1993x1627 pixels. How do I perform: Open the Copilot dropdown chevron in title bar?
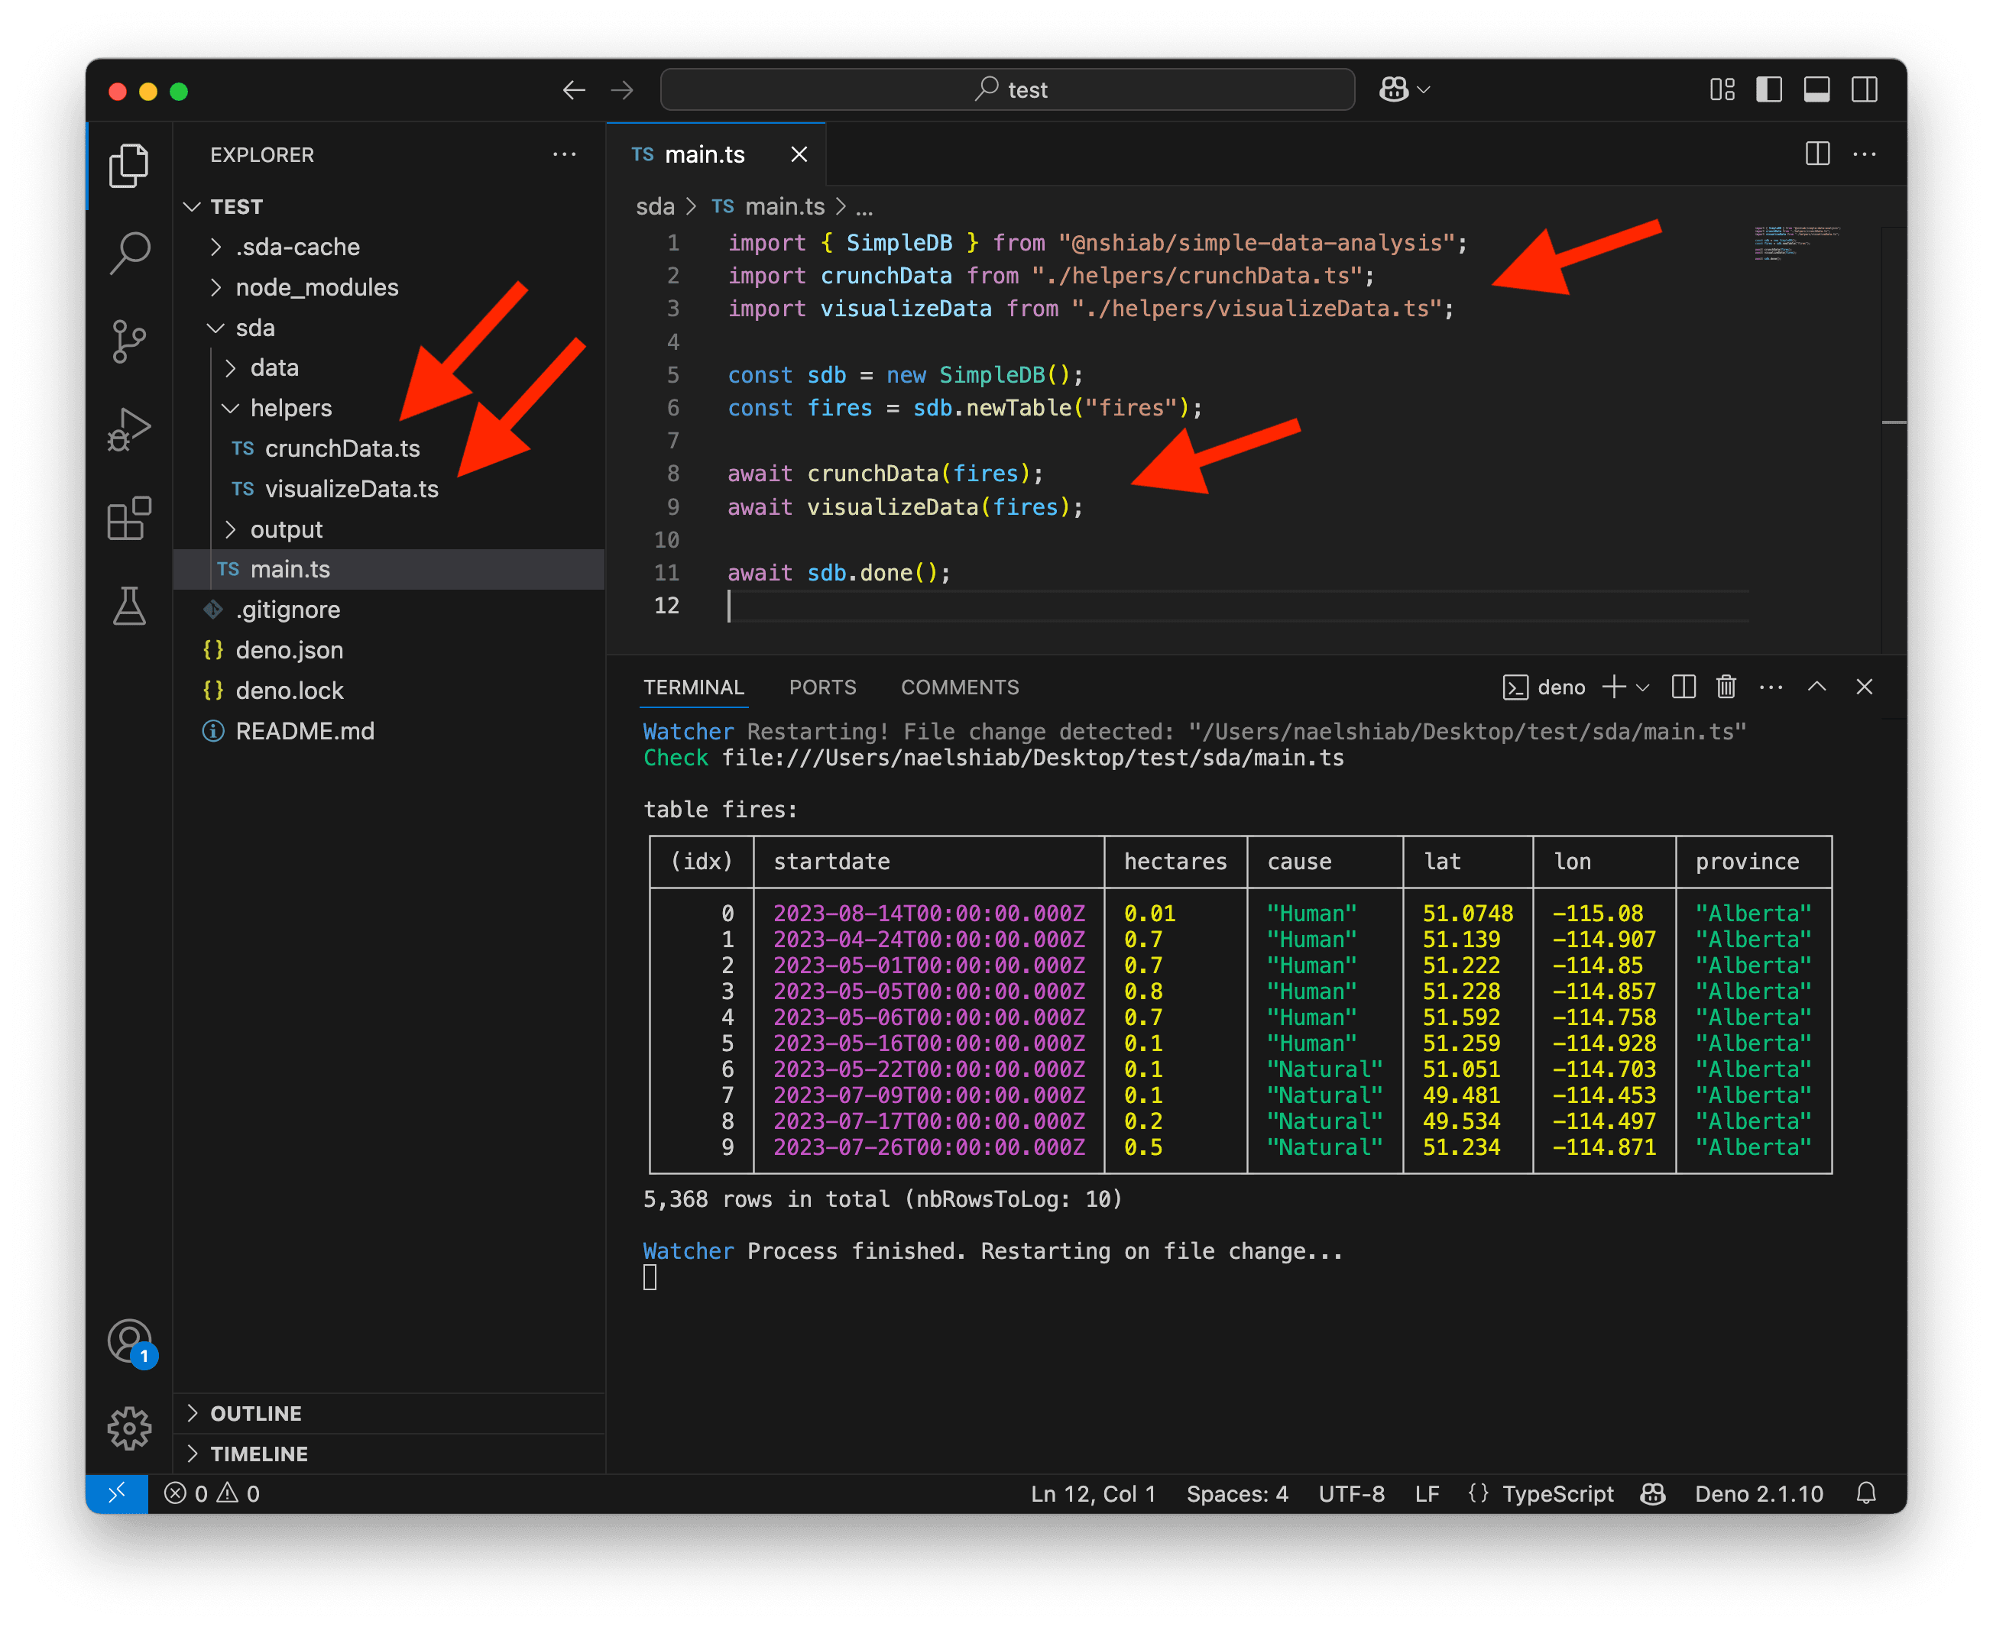pyautogui.click(x=1425, y=89)
